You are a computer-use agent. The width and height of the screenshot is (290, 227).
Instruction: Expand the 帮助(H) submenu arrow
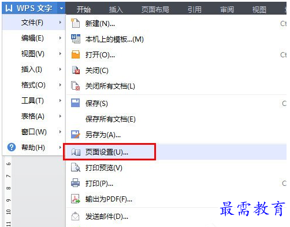tap(60, 147)
